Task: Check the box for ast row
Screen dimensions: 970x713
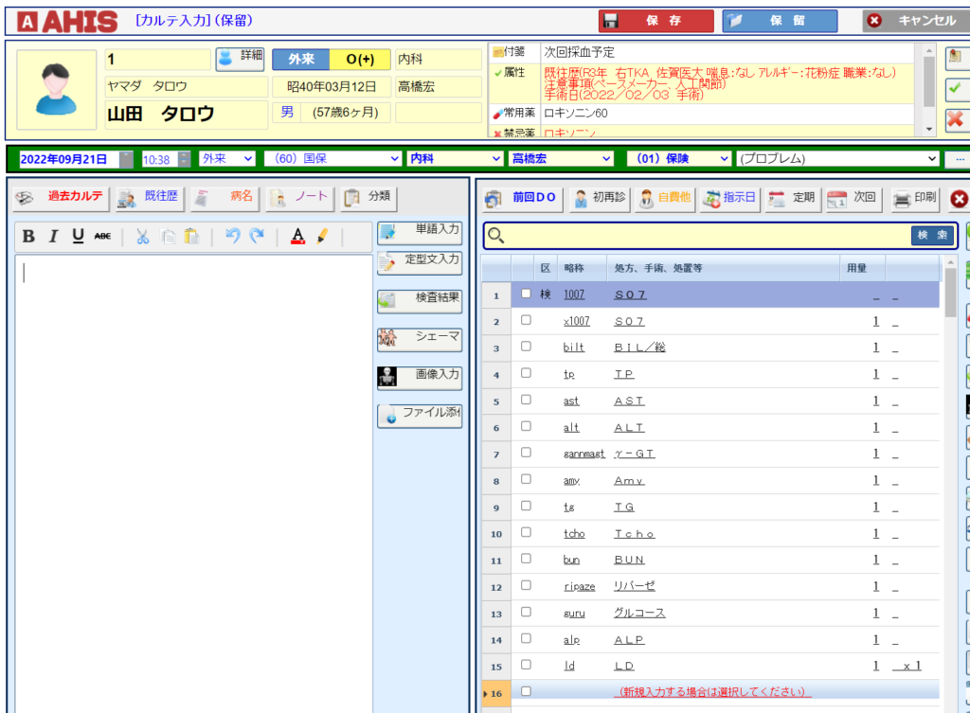Action: click(526, 401)
